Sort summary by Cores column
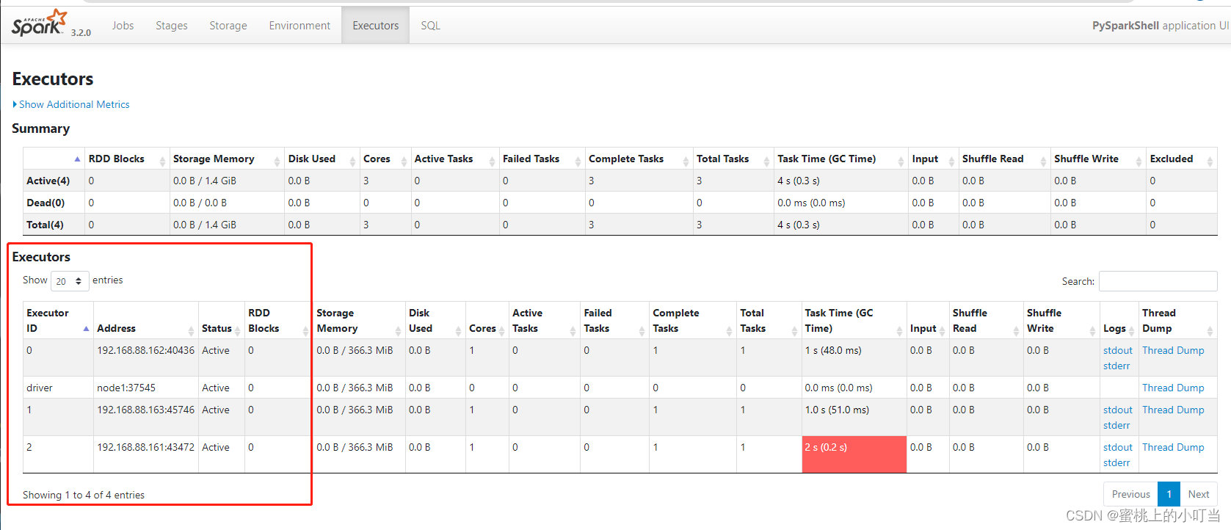This screenshot has height=530, width=1231. click(385, 159)
